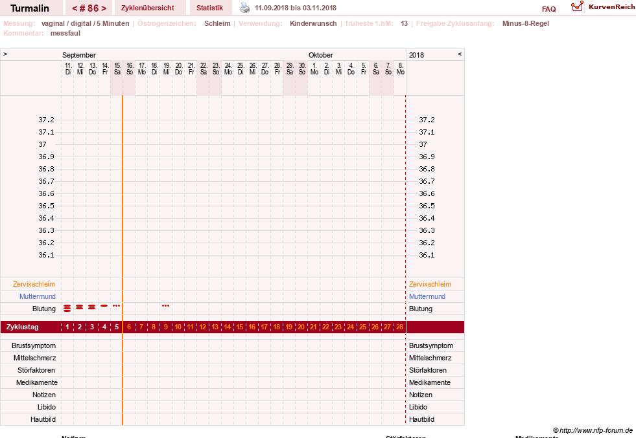Click the right 36.1 temperature label
This screenshot has width=636, height=438.
[x=427, y=255]
